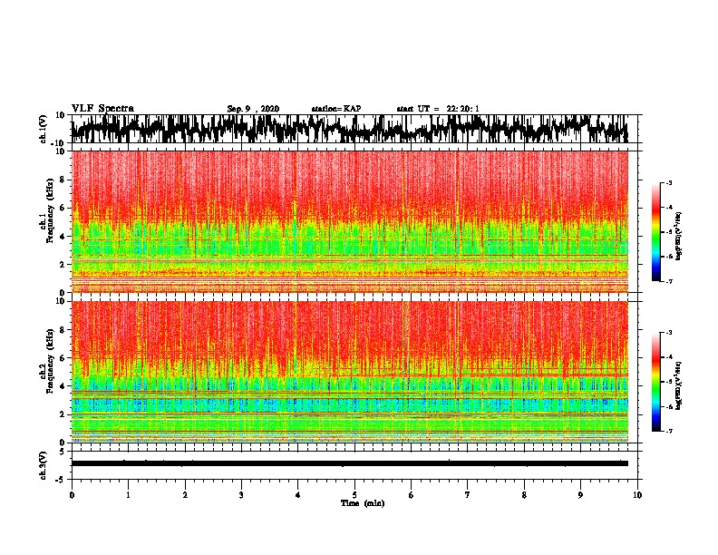Click the "-7" tick on ch.1 colorbar
This screenshot has width=718, height=555.
[x=668, y=281]
